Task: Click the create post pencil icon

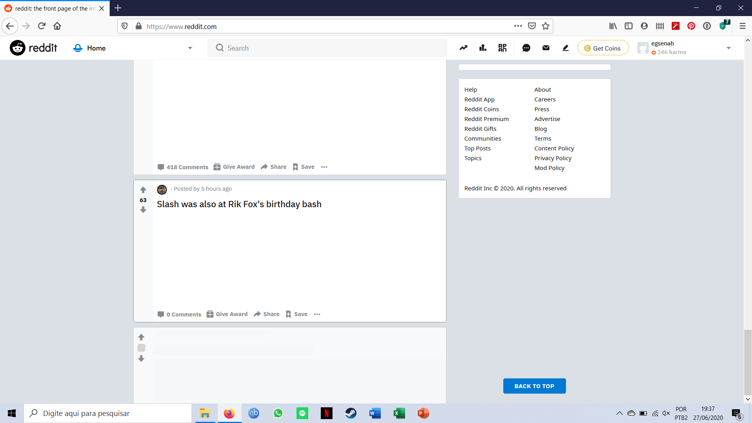Action: [x=565, y=48]
